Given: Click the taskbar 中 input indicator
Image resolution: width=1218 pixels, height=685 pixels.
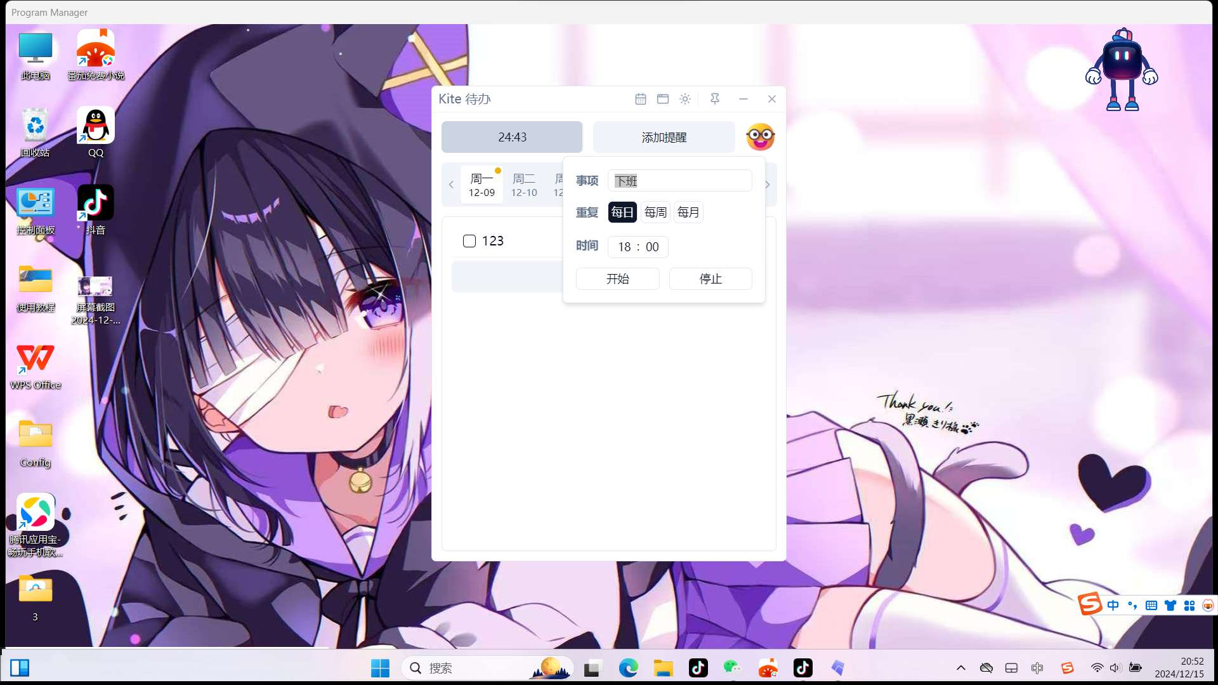Looking at the screenshot, I should click(x=1037, y=668).
